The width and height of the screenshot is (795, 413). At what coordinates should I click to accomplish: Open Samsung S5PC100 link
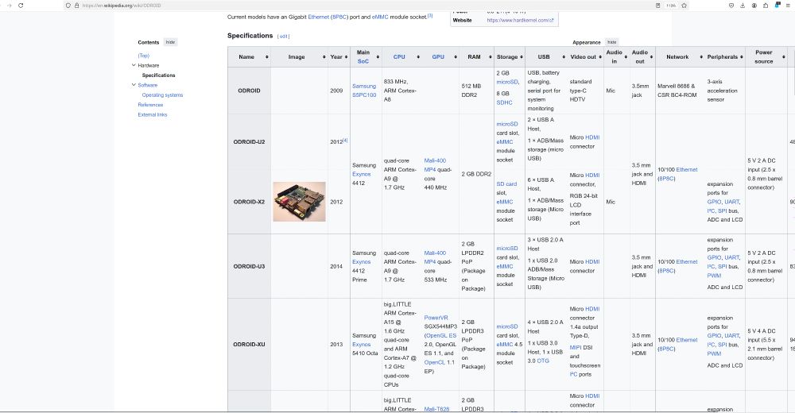(x=364, y=91)
